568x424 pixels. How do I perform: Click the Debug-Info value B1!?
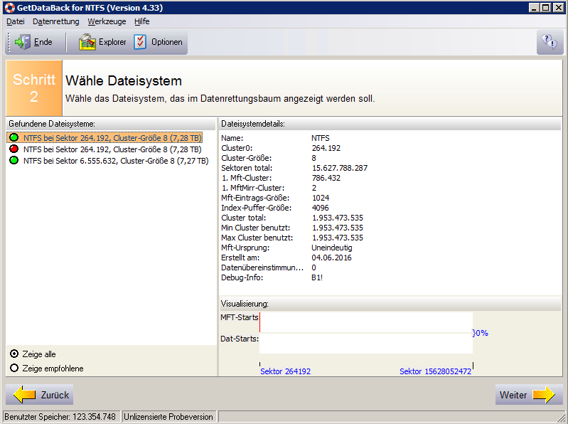click(x=317, y=277)
